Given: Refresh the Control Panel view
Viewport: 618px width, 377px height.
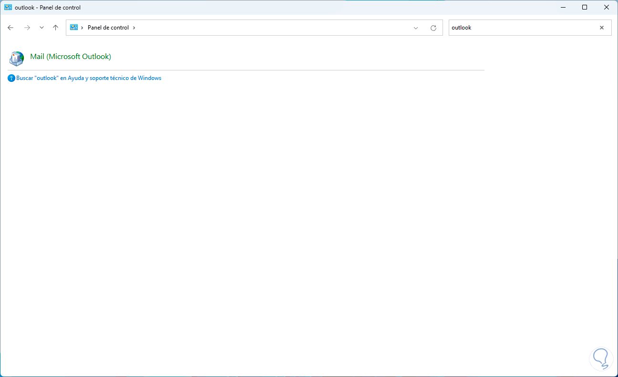Looking at the screenshot, I should tap(433, 28).
